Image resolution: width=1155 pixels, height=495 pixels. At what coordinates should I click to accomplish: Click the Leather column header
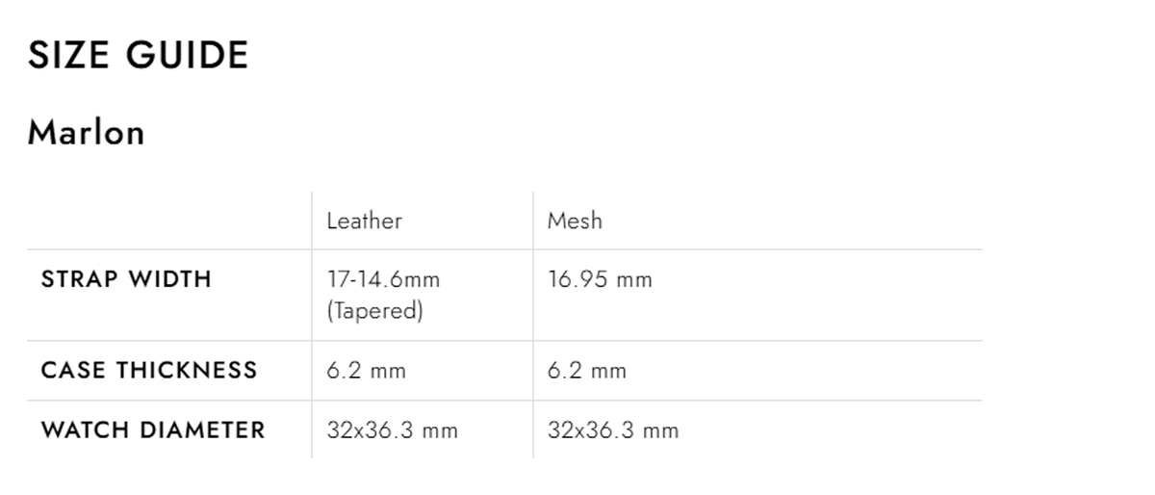[x=364, y=221]
